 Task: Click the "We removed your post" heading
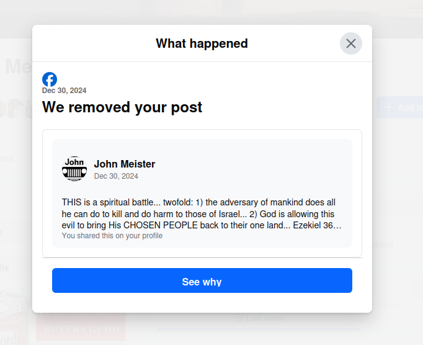point(122,107)
